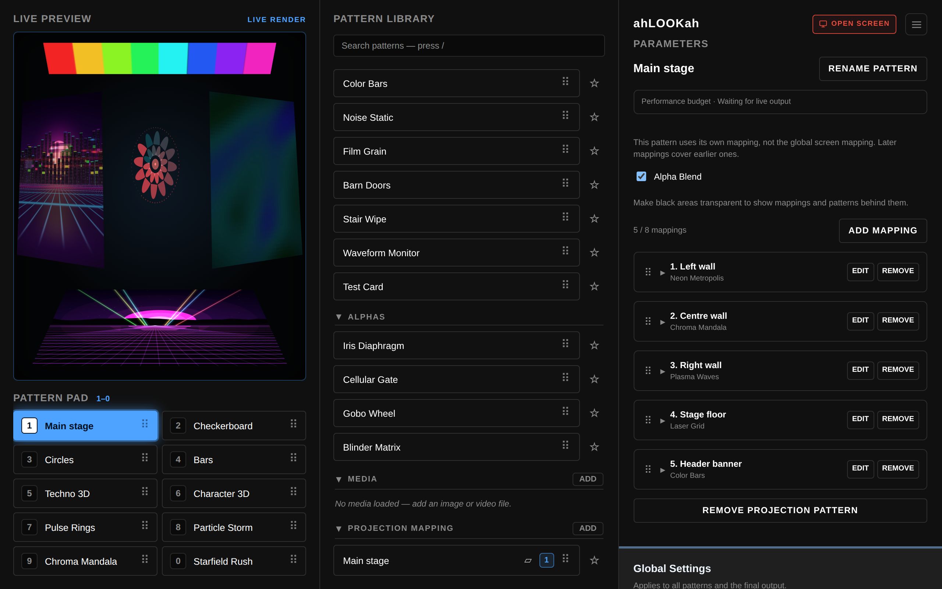
Task: Remove the Right wall mapping
Action: pos(897,370)
